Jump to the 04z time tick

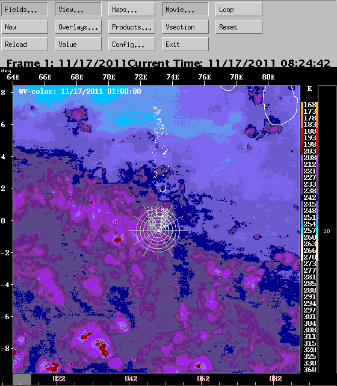[131, 378]
